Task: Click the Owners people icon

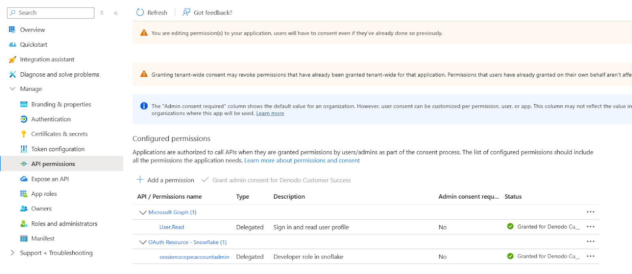Action: click(24, 208)
